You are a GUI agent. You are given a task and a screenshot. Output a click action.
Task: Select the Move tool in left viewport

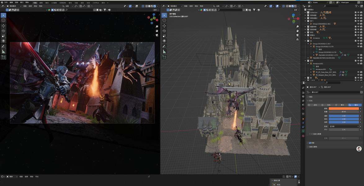coord(3,26)
